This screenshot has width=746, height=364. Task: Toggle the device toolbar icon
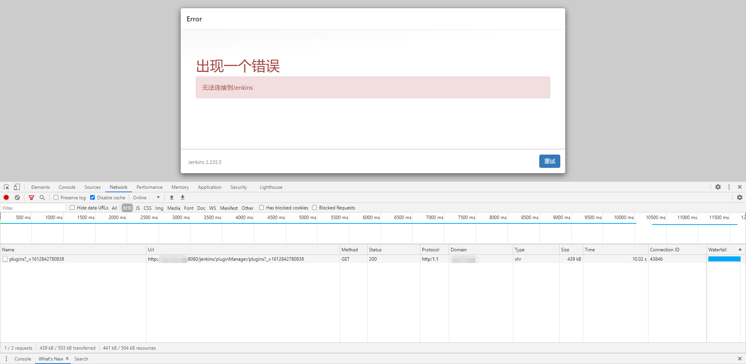[17, 187]
